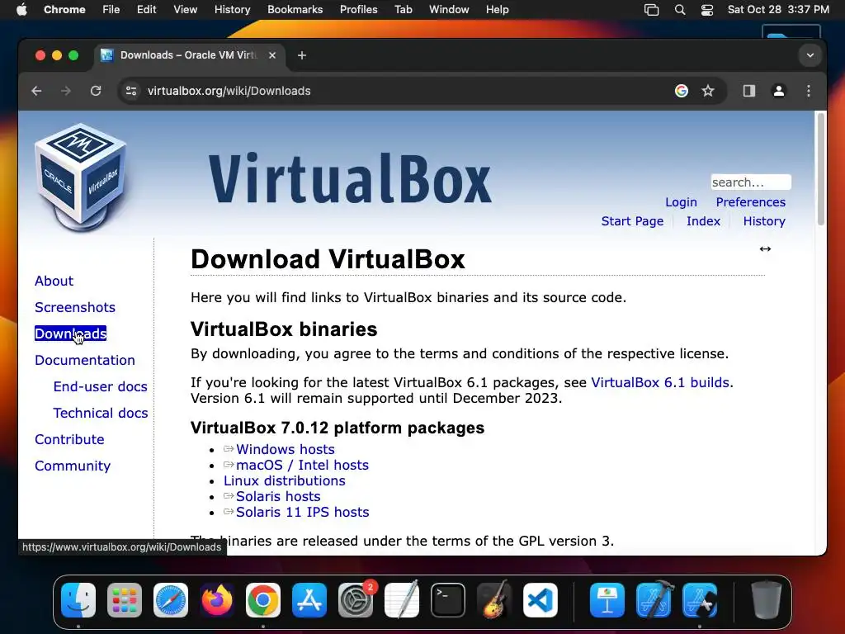845x634 pixels.
Task: Open TextEdit from the dock
Action: point(402,600)
